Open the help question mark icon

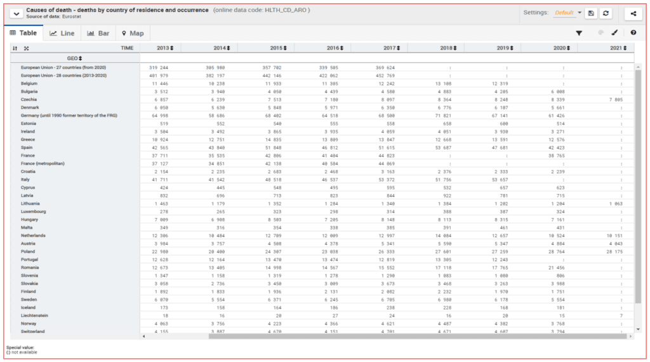[633, 33]
